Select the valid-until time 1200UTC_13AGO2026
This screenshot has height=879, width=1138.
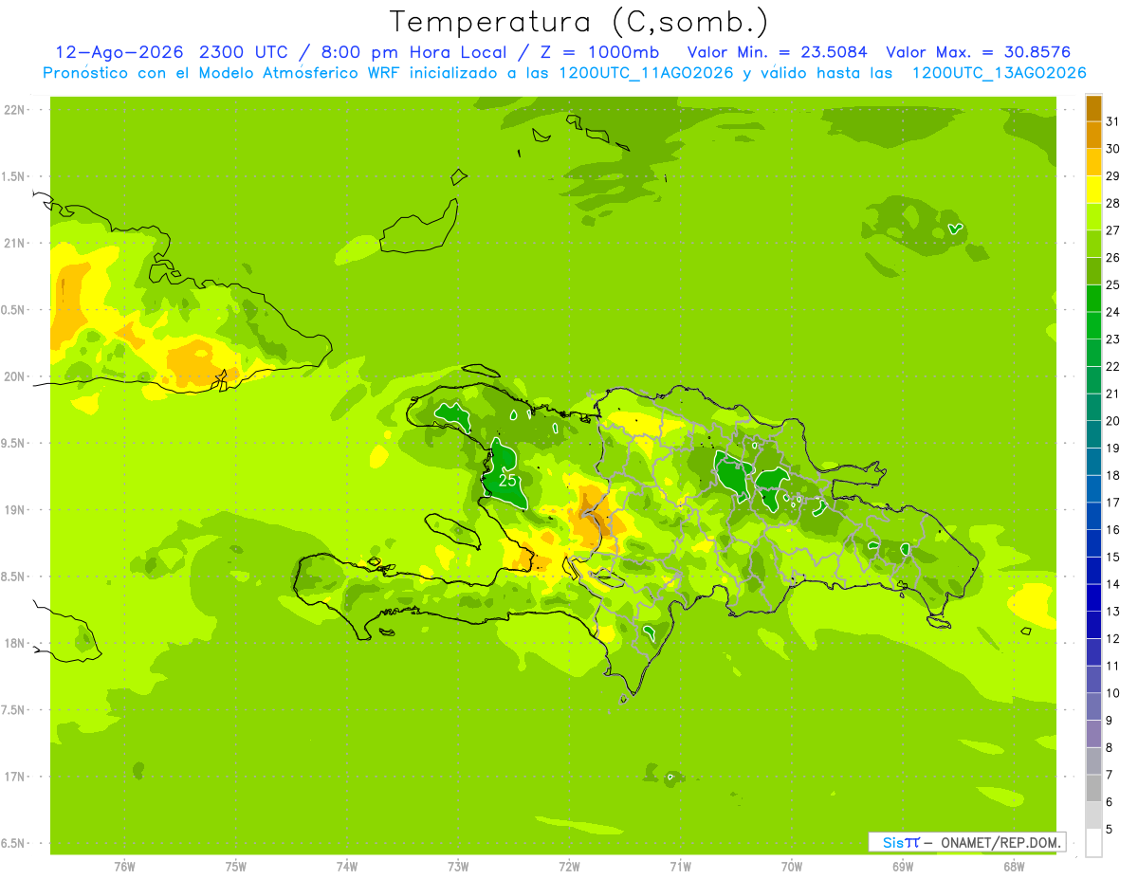(x=1000, y=73)
